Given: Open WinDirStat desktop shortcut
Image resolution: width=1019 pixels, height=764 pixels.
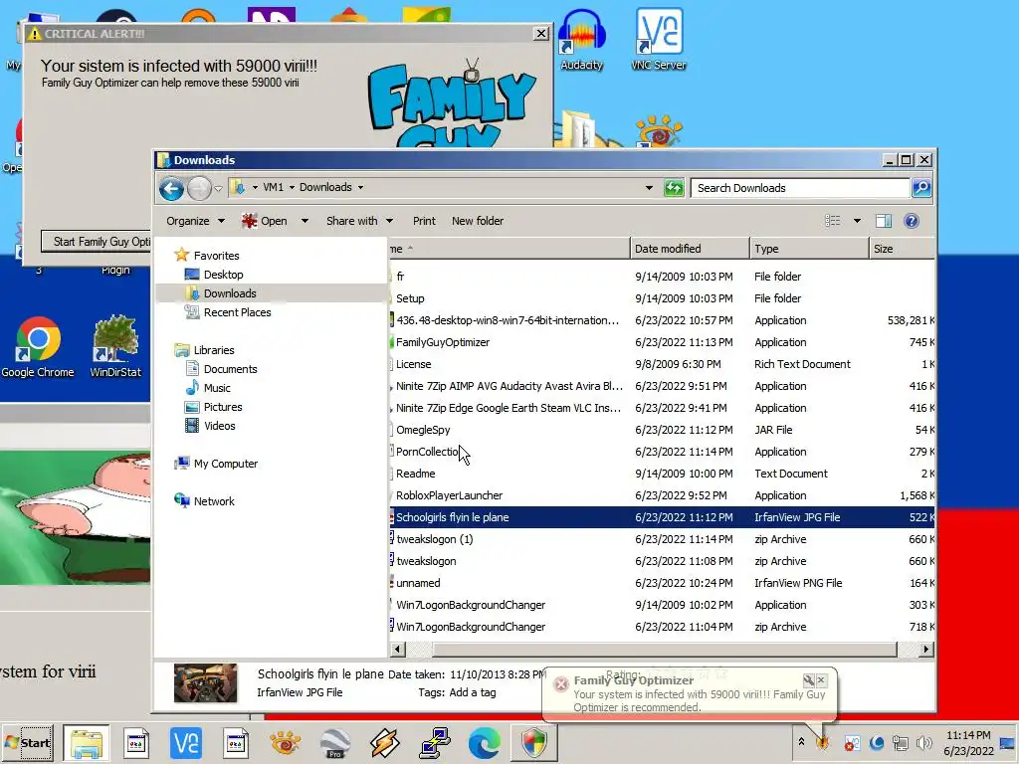Looking at the screenshot, I should click(x=115, y=347).
